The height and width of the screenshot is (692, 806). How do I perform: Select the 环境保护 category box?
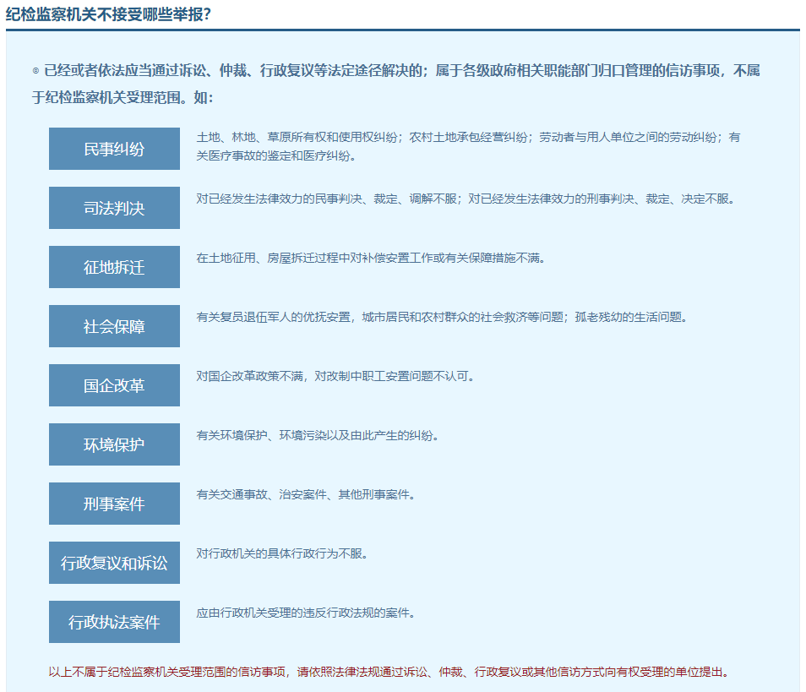(114, 444)
